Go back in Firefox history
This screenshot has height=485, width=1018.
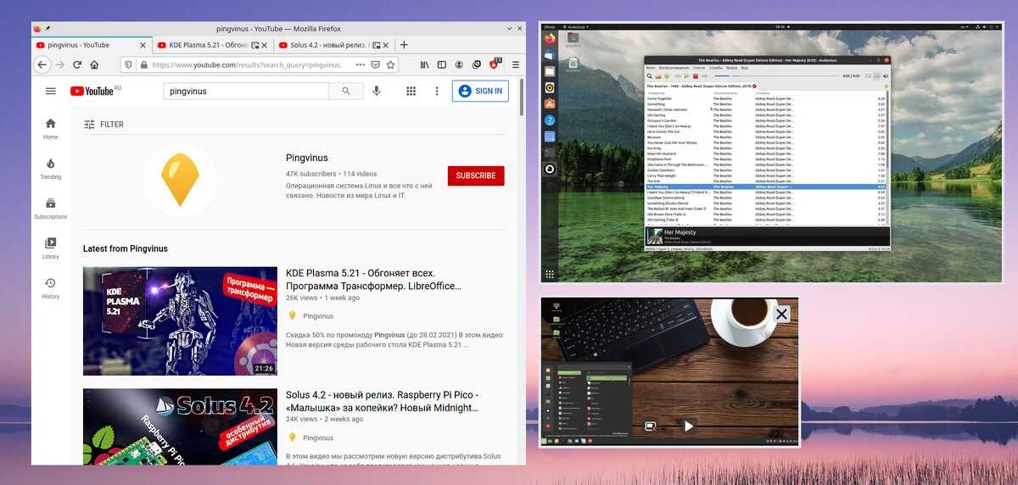42,64
